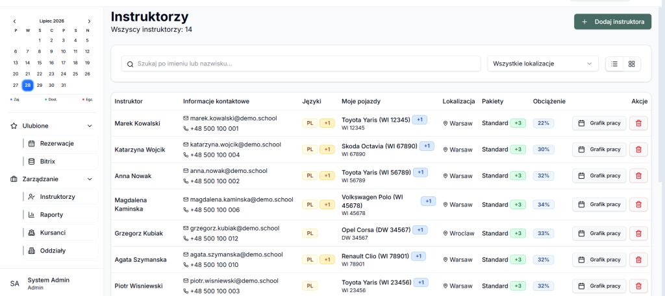Click briefcase icon beside Zarządzanie
This screenshot has width=665, height=296.
coord(14,179)
